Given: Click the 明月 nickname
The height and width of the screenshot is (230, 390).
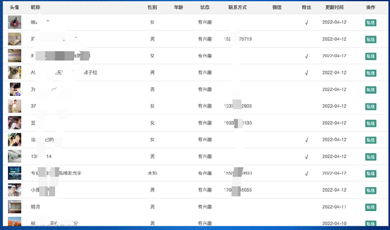Looking at the screenshot, I should coord(35,207).
